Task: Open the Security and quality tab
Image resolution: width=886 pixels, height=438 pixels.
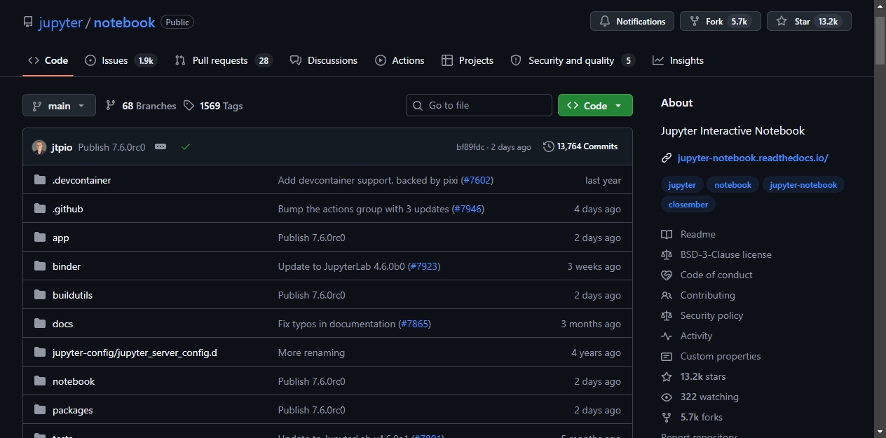Action: 572,60
